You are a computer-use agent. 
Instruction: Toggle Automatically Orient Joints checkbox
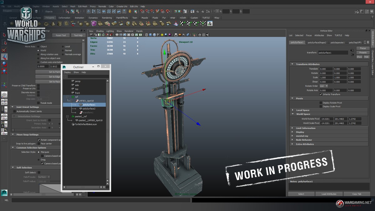14,111
